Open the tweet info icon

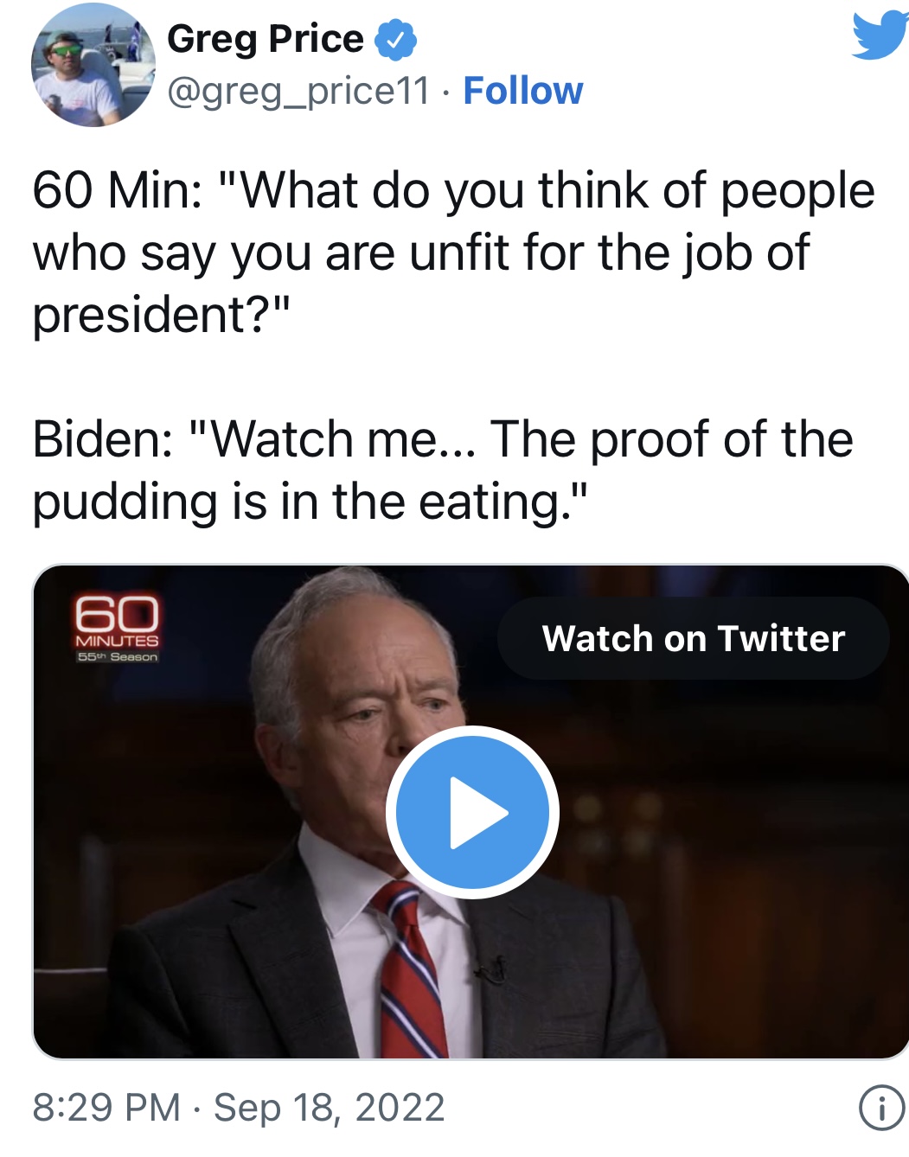881,1108
